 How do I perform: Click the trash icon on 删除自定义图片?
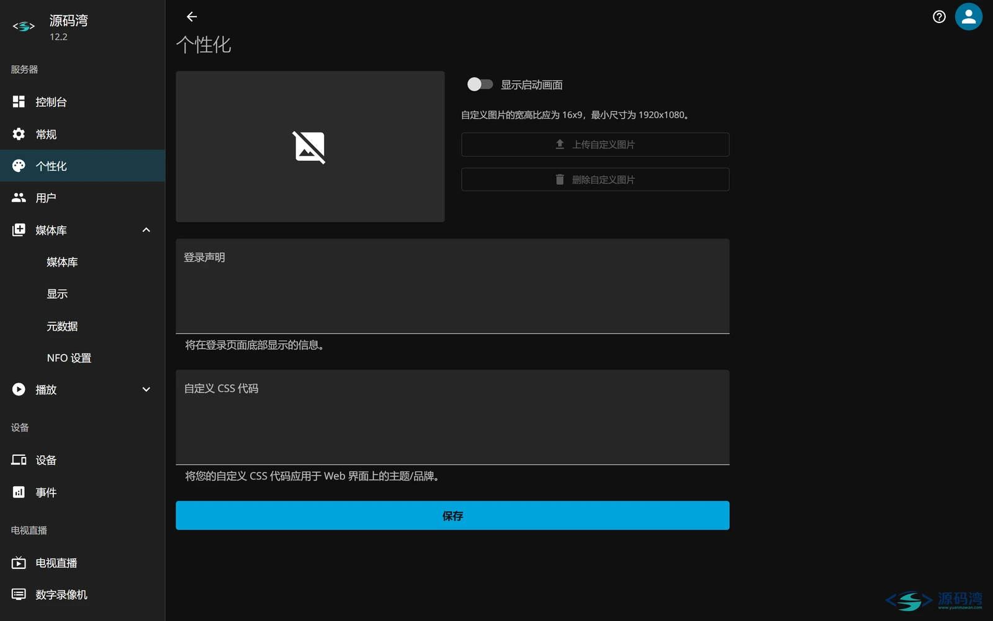click(560, 179)
